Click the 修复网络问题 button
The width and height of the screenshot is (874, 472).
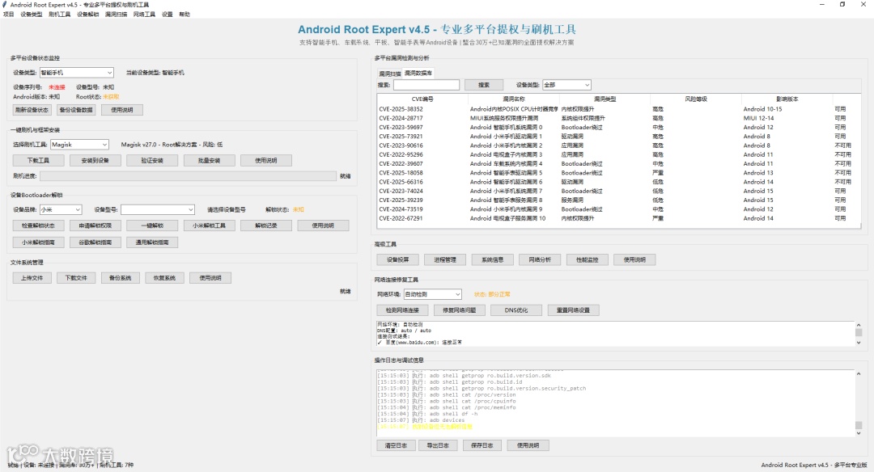click(x=460, y=310)
